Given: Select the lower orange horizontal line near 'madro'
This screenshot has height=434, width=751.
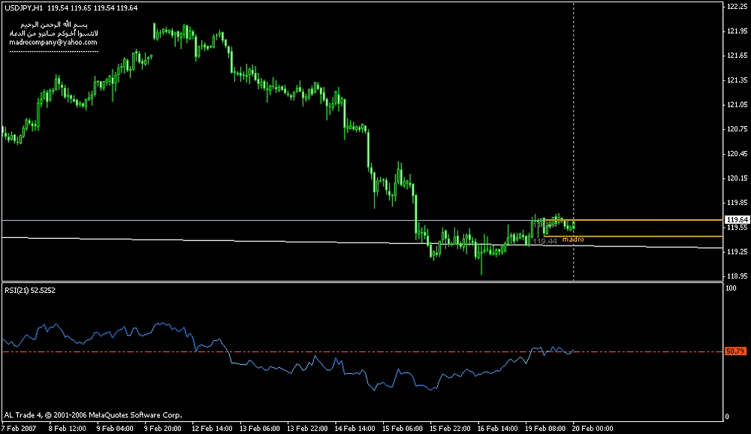Looking at the screenshot, I should click(634, 237).
